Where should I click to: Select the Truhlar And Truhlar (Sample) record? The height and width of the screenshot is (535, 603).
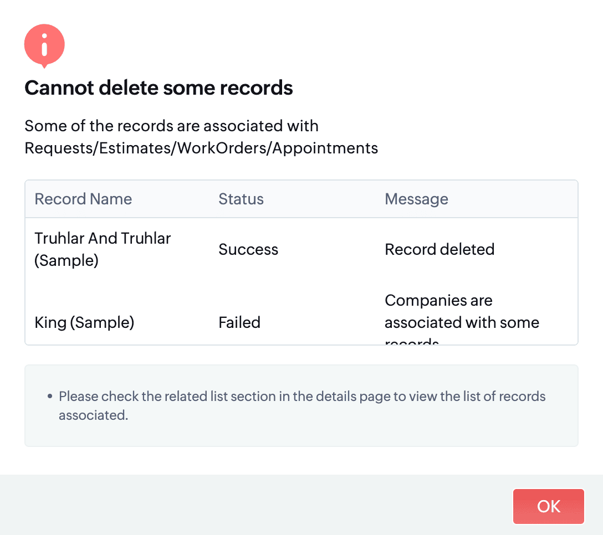[x=103, y=249]
